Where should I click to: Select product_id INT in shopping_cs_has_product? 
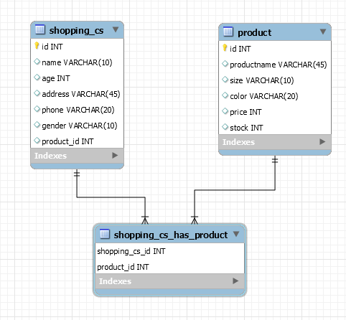[169, 267]
